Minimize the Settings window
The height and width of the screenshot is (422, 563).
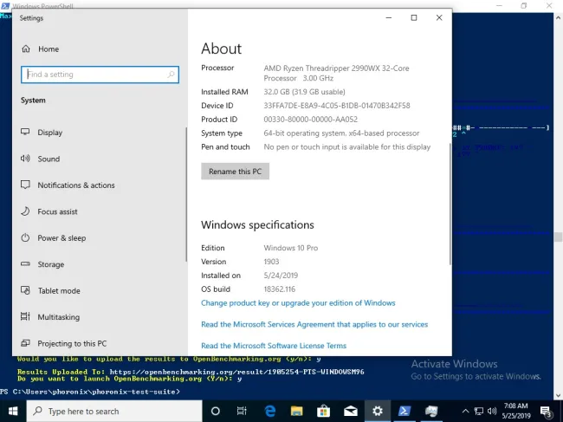[x=389, y=17]
